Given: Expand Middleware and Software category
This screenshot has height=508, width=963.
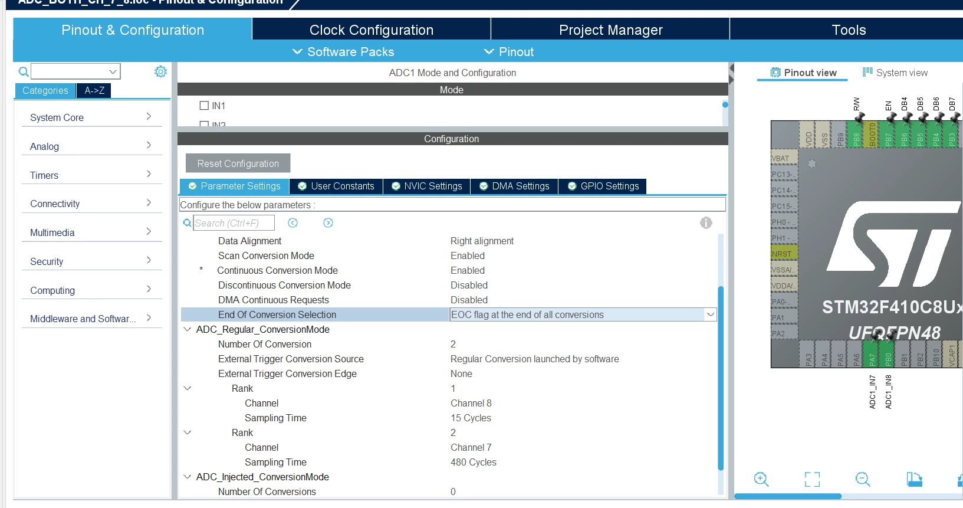Looking at the screenshot, I should 91,319.
